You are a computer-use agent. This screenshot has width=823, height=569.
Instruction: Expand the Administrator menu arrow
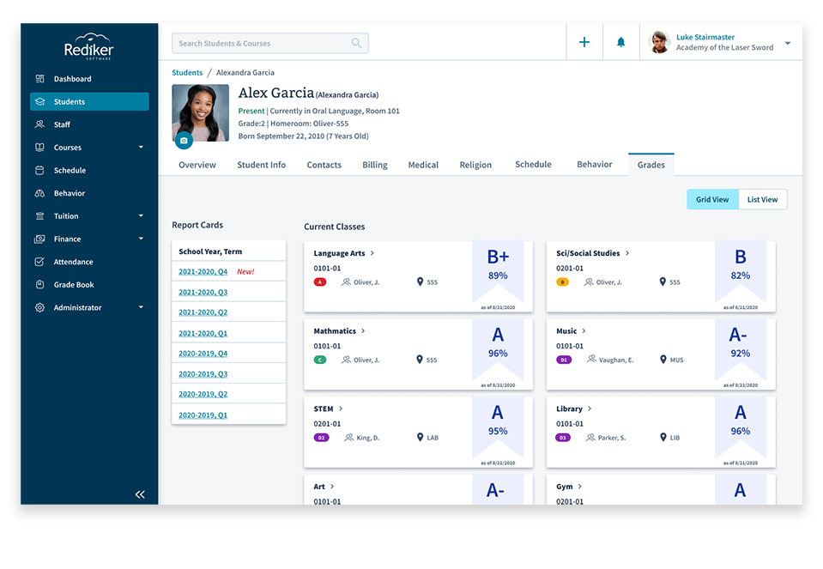[x=141, y=307]
